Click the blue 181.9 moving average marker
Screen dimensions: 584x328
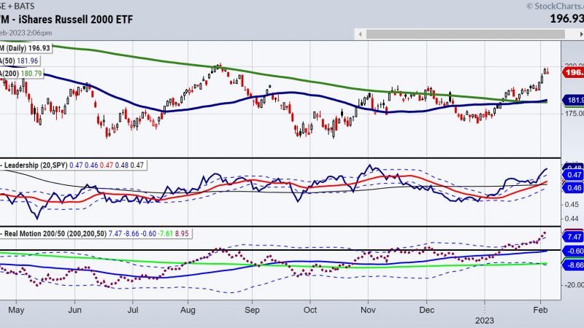572,101
